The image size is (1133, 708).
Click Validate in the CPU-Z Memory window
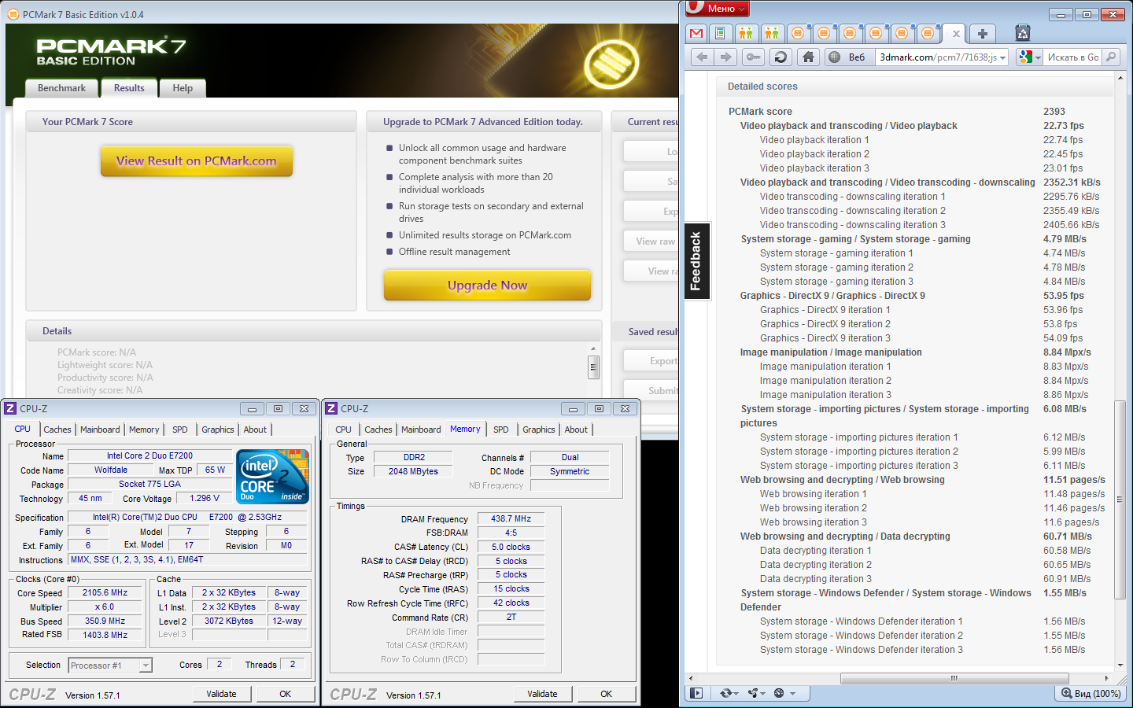click(542, 694)
